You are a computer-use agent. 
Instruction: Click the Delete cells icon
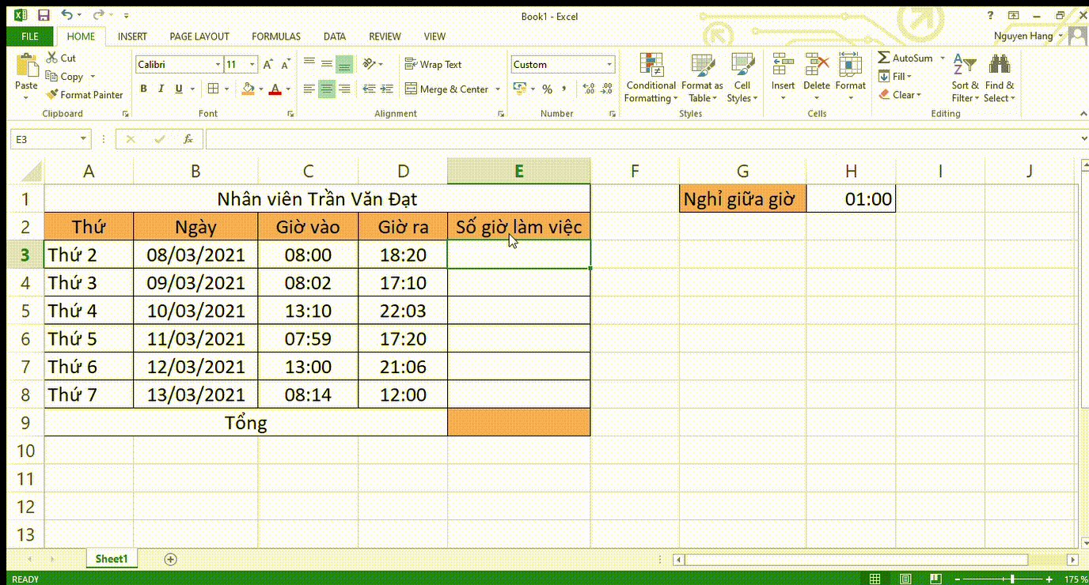point(817,66)
